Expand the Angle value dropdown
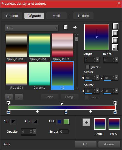122x150 pixels. [x=98, y=60]
